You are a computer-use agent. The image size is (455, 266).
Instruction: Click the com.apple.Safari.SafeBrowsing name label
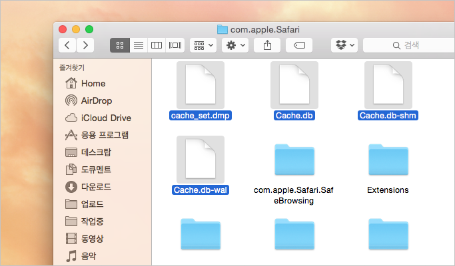point(294,195)
